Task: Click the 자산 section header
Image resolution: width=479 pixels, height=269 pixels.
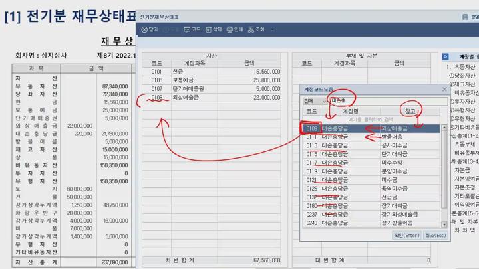Action: click(212, 56)
